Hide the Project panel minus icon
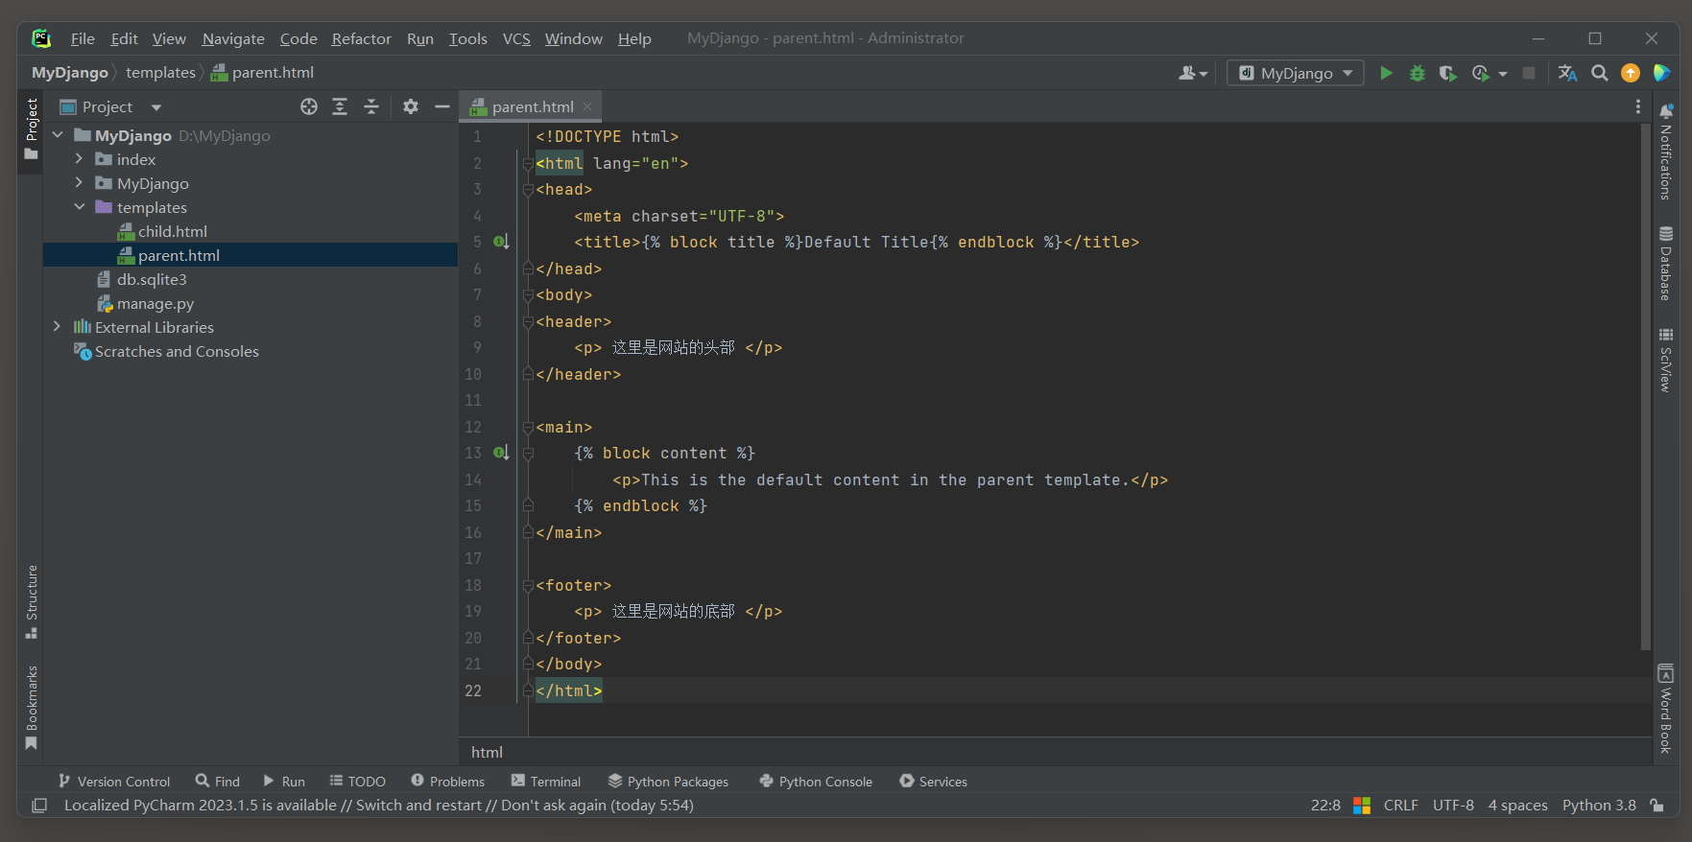Screen dimensions: 1692x842 point(442,106)
